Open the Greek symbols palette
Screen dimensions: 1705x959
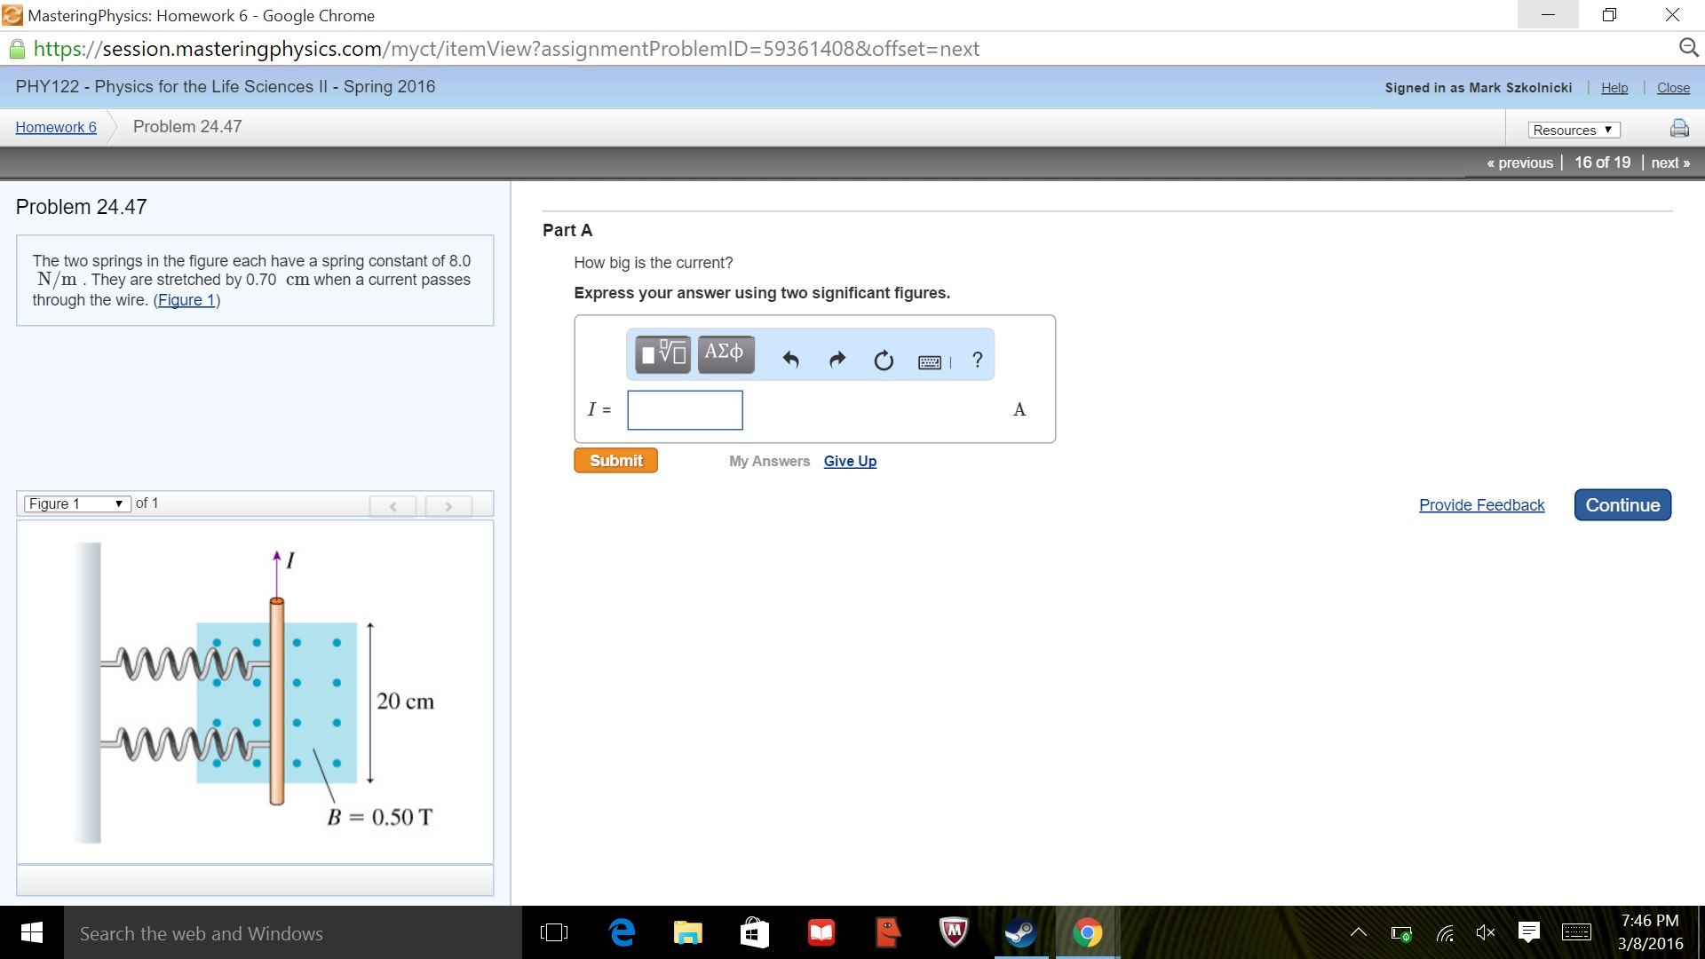pos(725,354)
